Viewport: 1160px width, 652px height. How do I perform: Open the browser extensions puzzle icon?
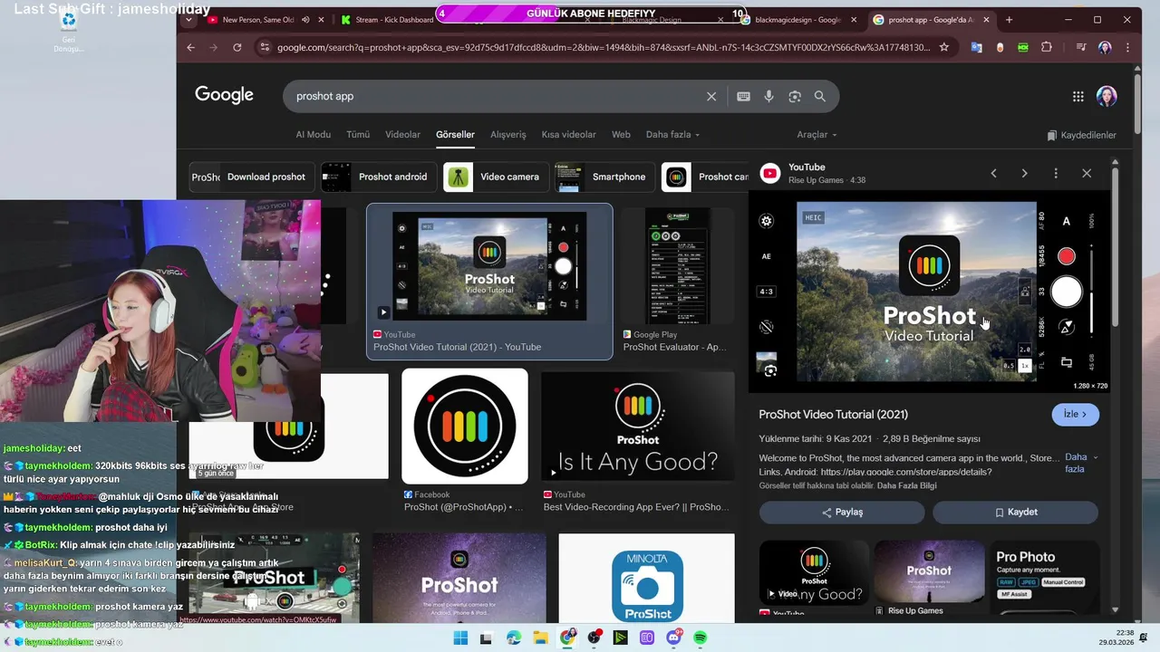click(1047, 47)
